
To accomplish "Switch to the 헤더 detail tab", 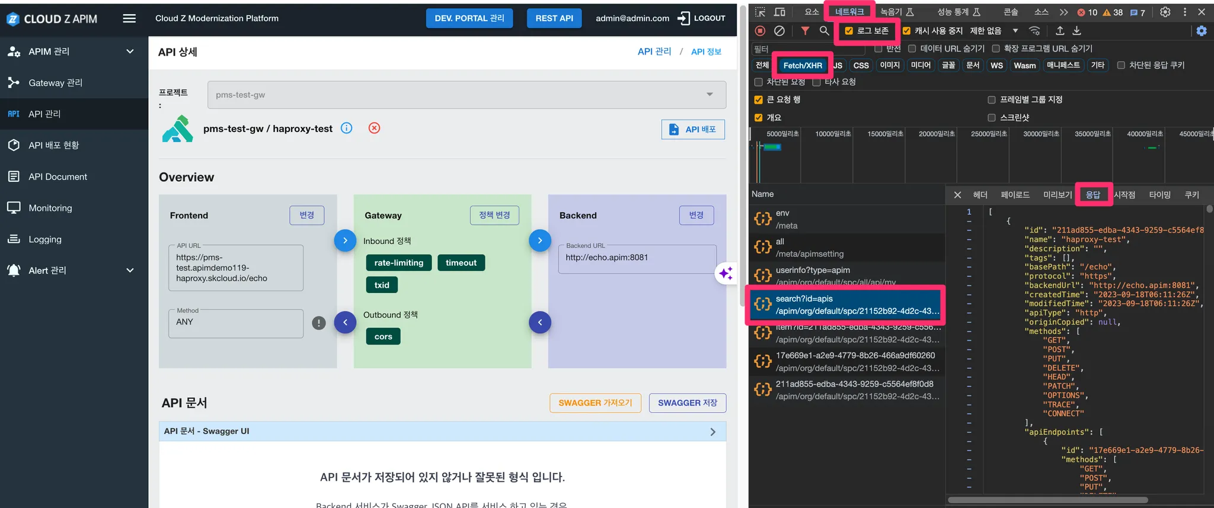I will tap(980, 195).
